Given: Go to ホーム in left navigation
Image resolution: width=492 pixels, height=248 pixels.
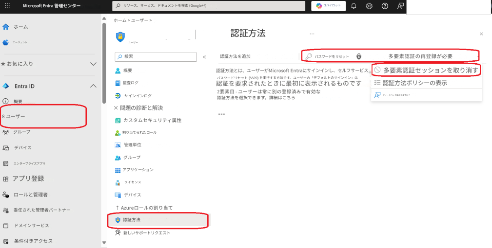Looking at the screenshot, I should click(20, 27).
